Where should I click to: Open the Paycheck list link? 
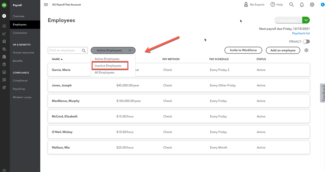[301, 33]
